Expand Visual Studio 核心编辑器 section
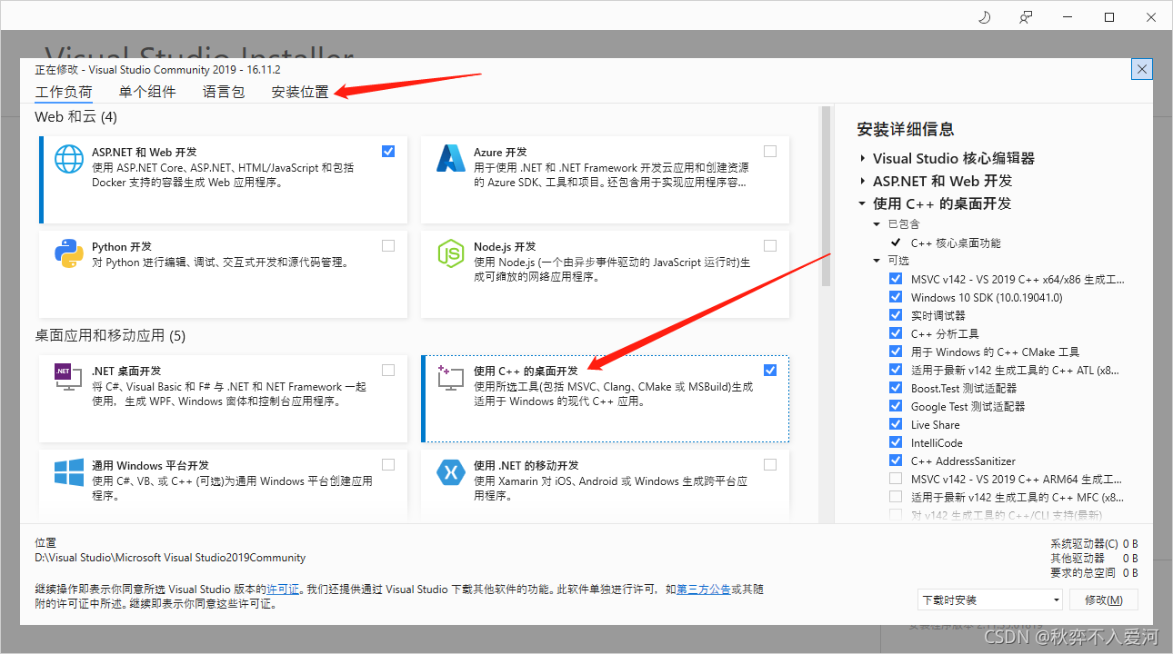This screenshot has height=654, width=1173. tap(862, 158)
